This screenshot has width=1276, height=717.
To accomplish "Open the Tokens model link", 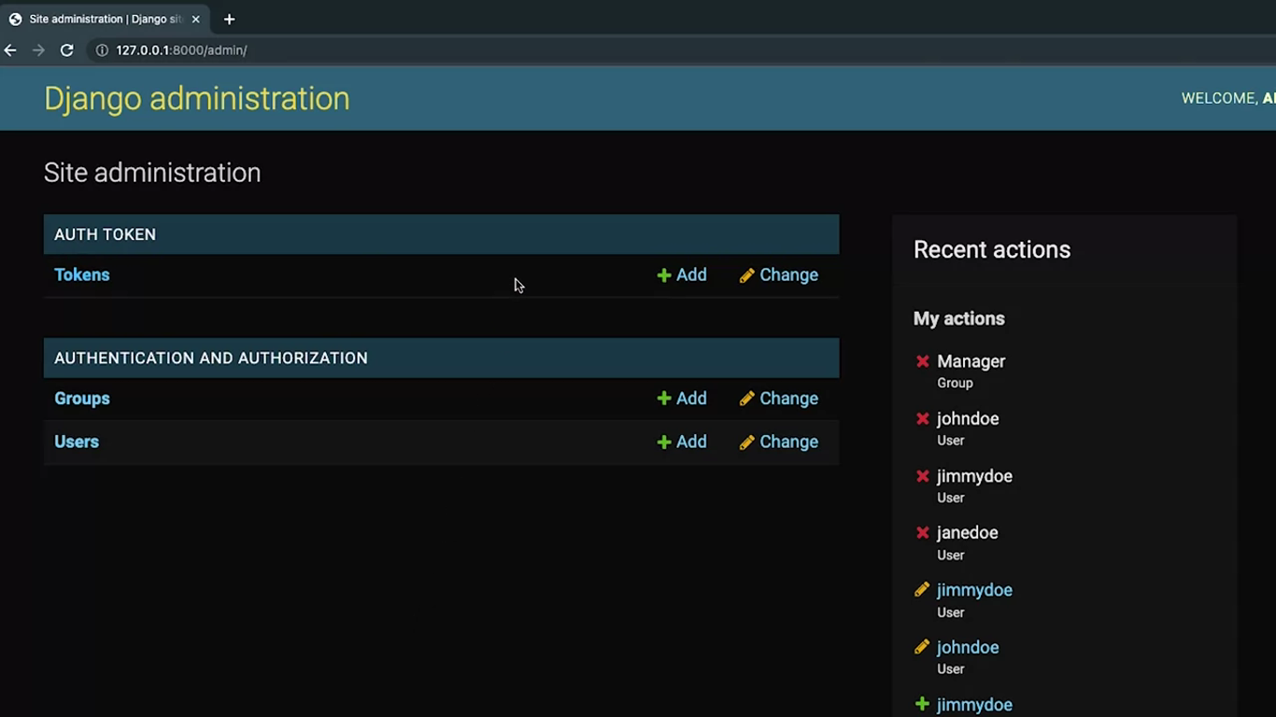I will (82, 275).
